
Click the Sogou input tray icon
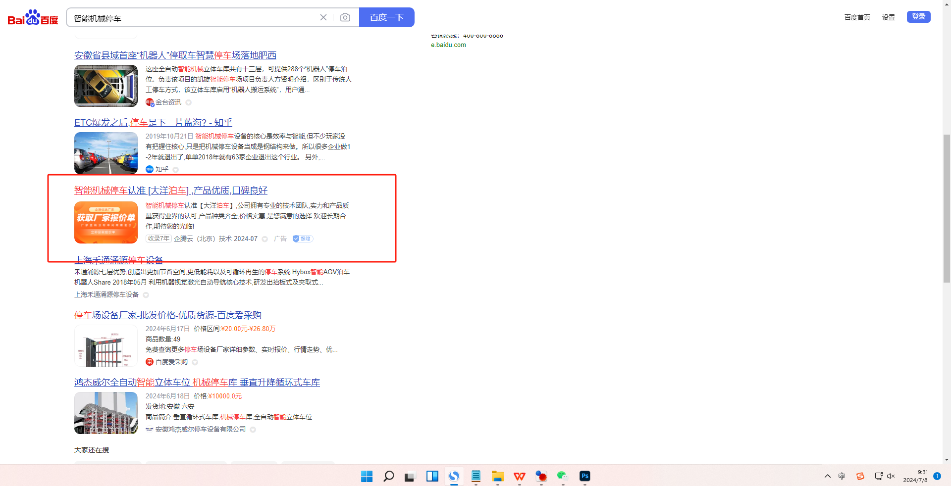[860, 476]
